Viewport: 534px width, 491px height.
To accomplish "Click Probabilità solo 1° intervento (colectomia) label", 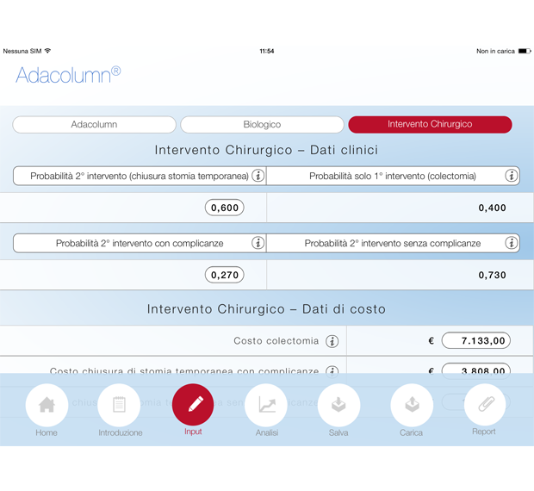I will 393,176.
